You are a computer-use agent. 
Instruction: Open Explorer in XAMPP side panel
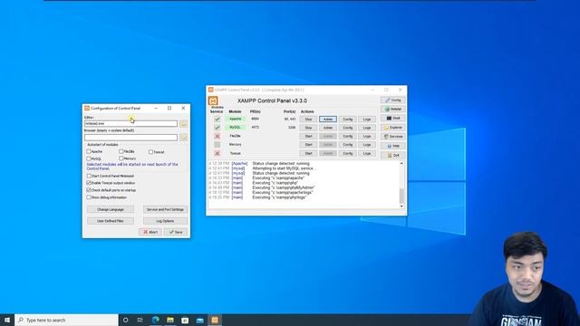(392, 128)
